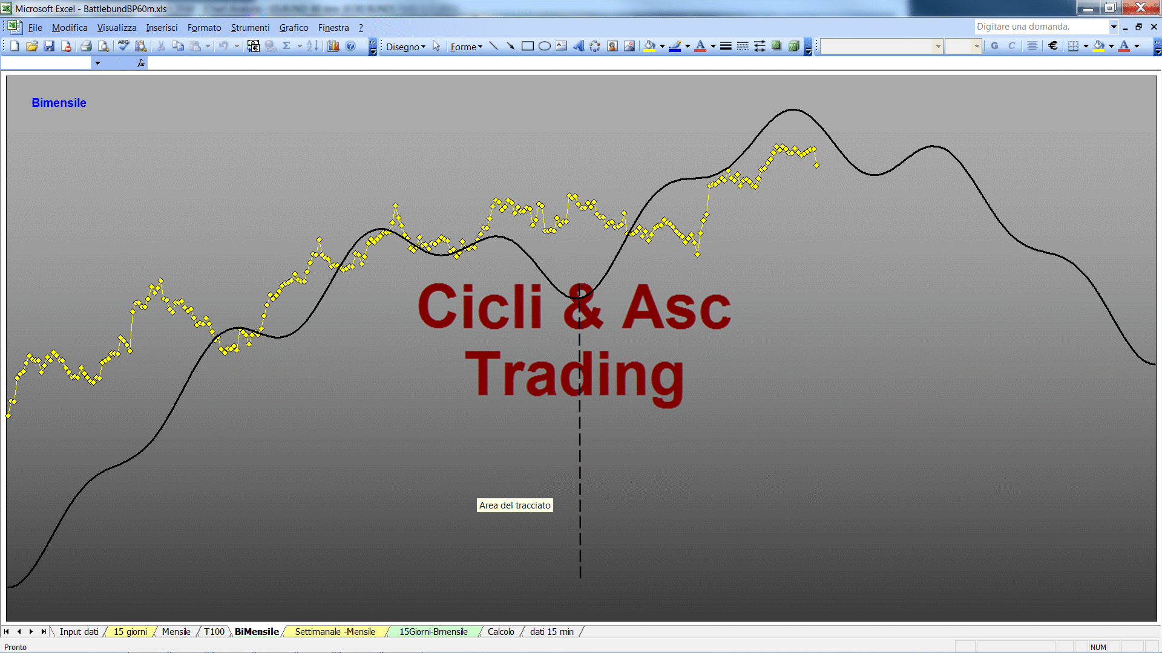1162x653 pixels.
Task: Expand the Paste options dropdown arrow
Action: point(208,46)
